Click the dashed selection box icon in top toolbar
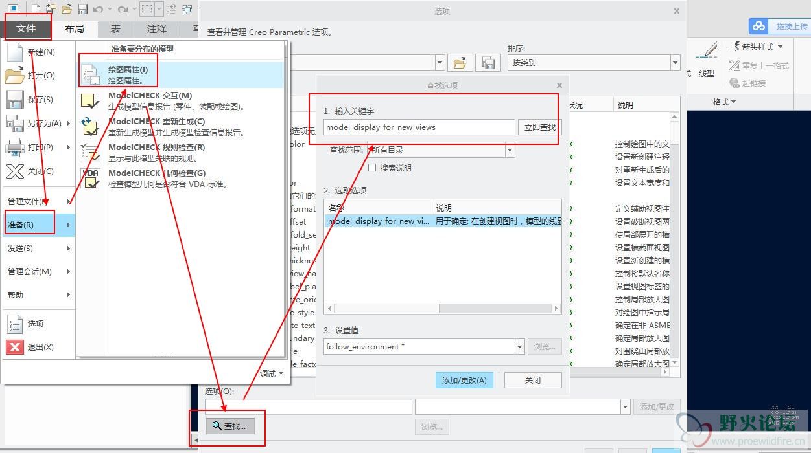Viewport: 811px width, 453px height. coord(147,9)
